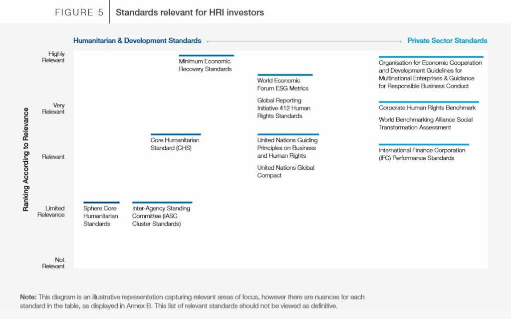Click the United Nations Global Compact entry
Screen dimensions: 511x319
click(x=285, y=171)
